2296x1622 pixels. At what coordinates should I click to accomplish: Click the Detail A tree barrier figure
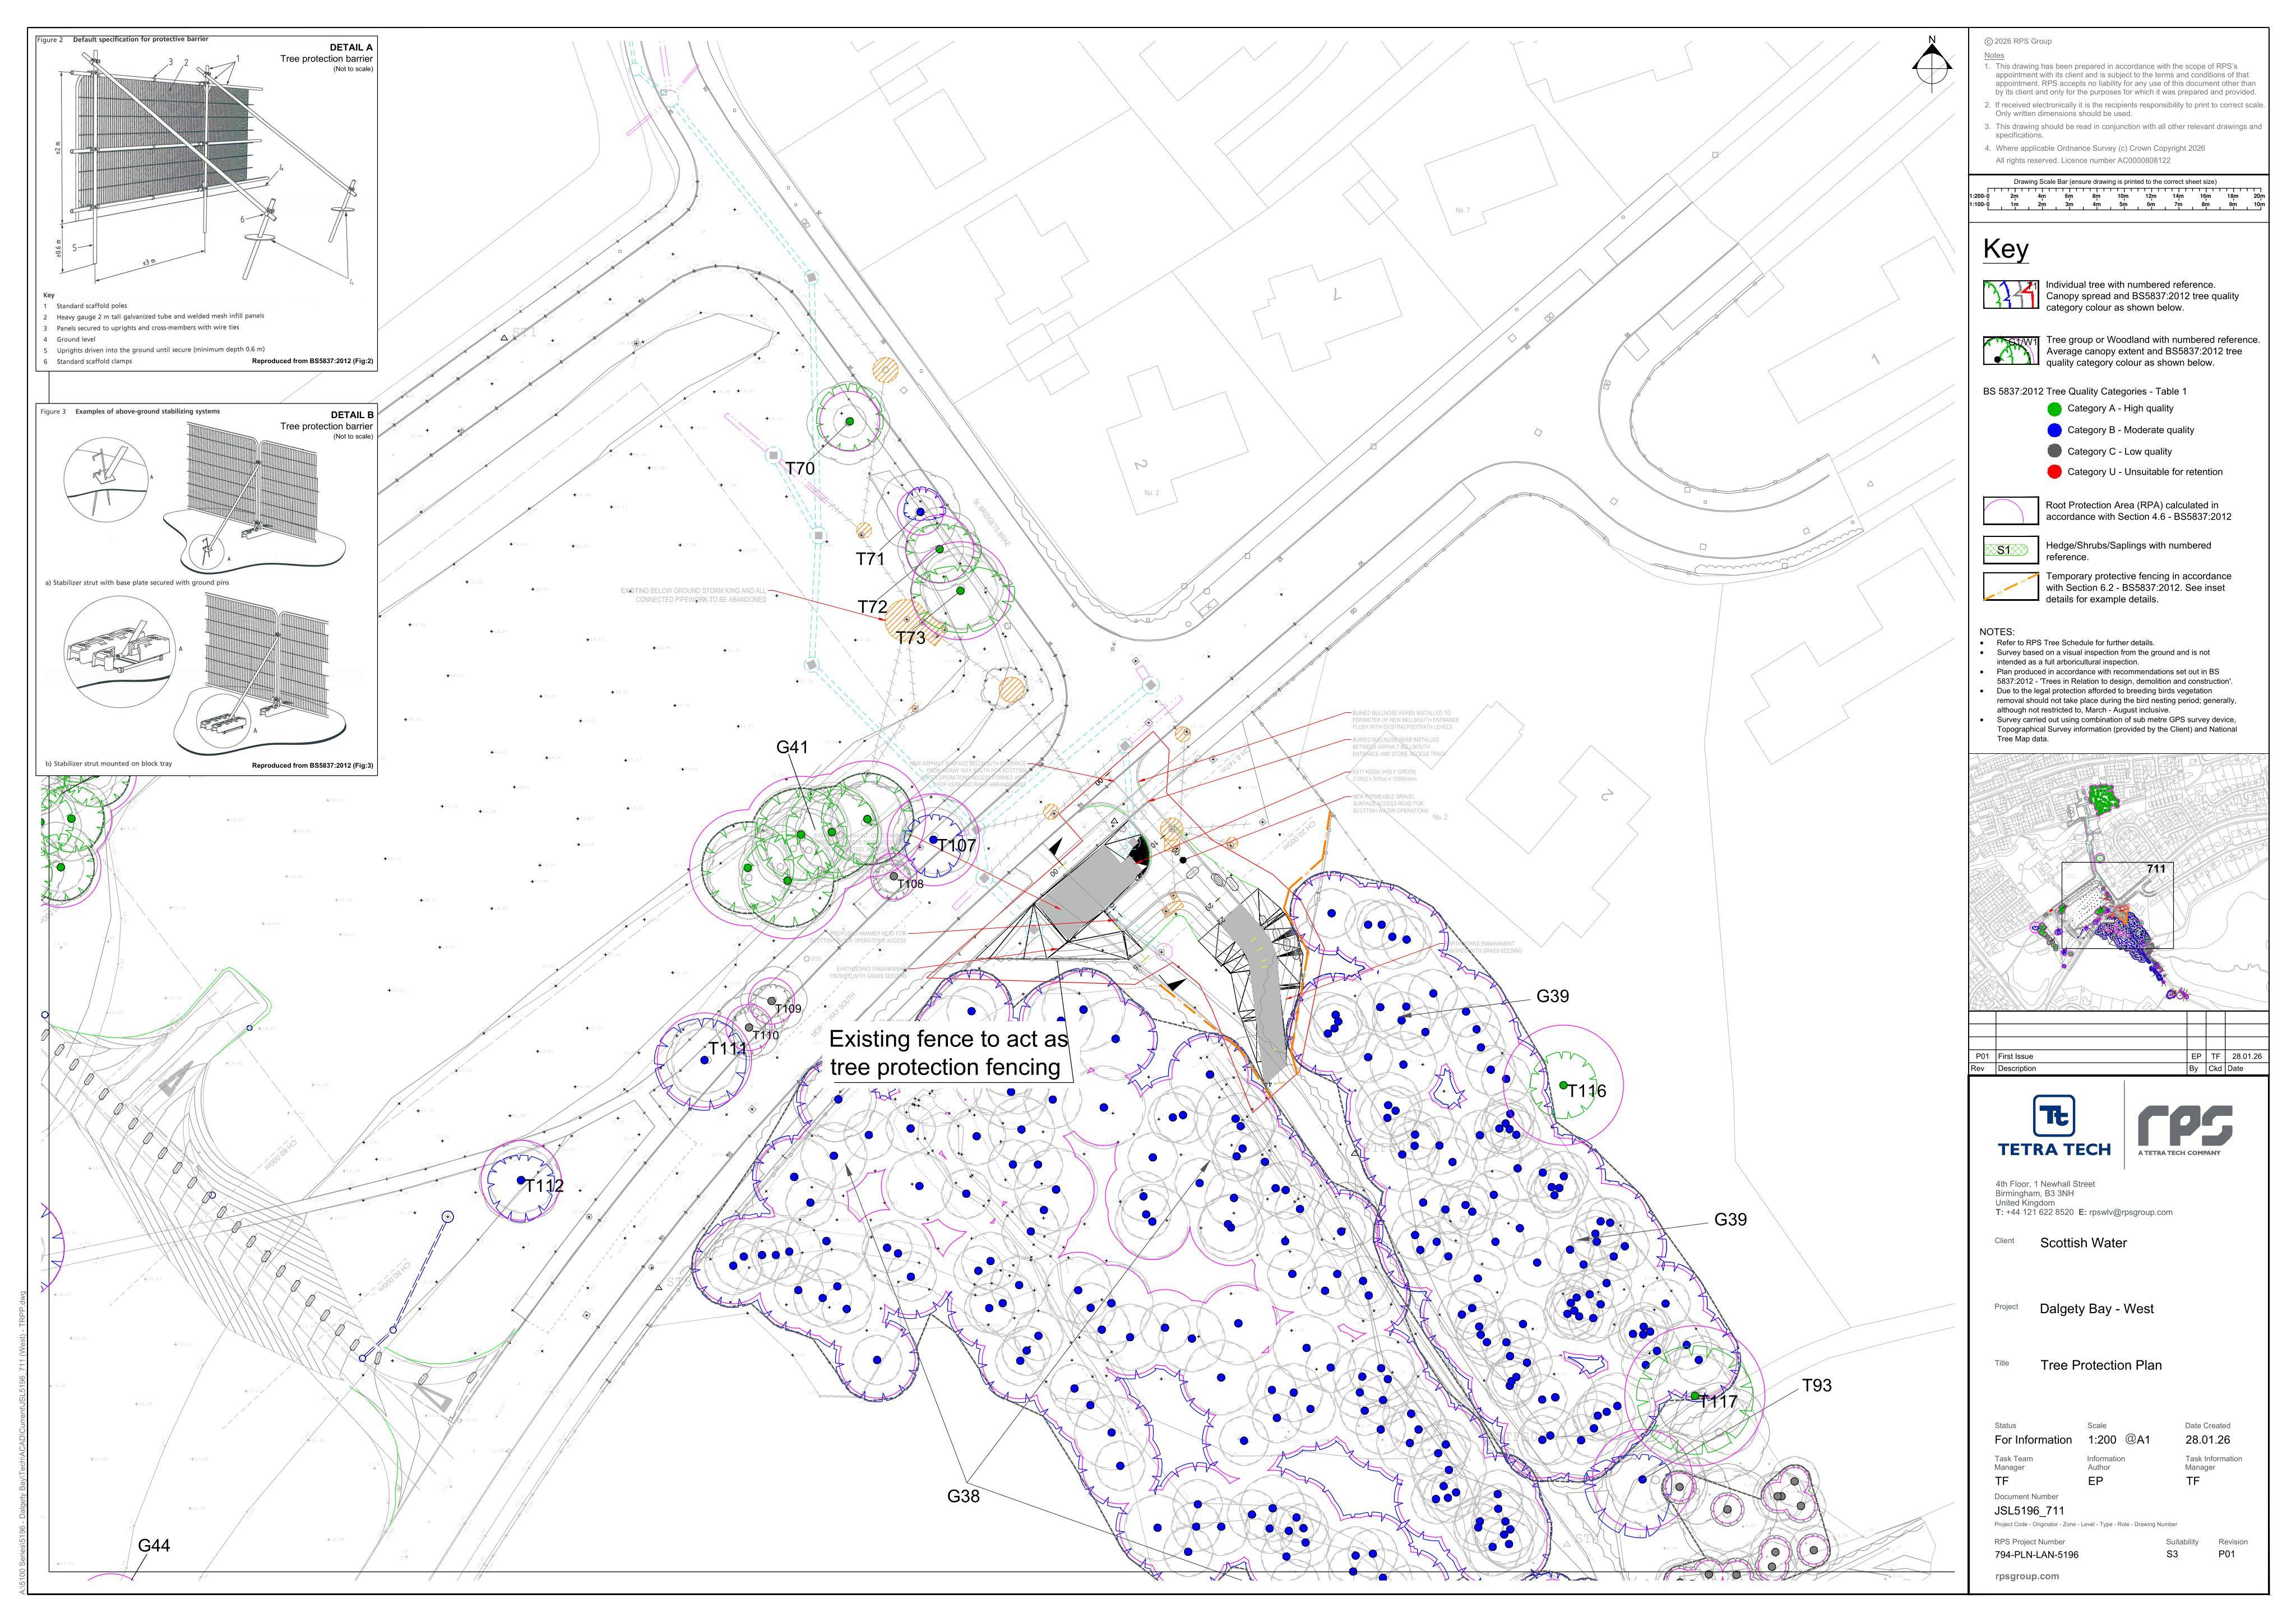coord(206,203)
